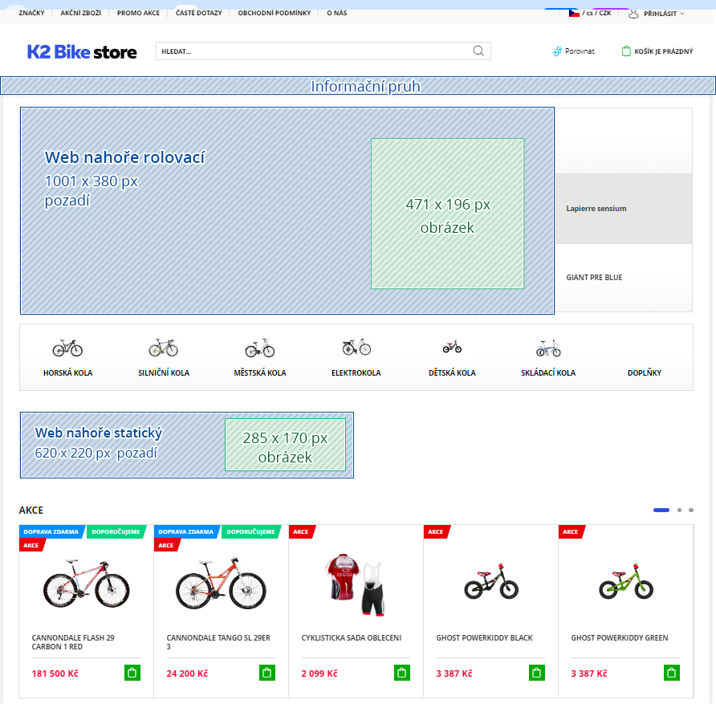The height and width of the screenshot is (708, 716).
Task: Click the search magnifier icon
Action: 478,51
